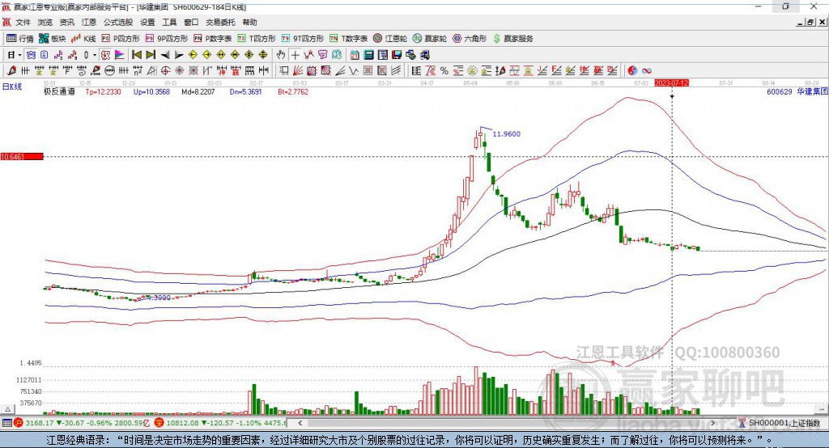
Task: Select the red Gann fan lines tool
Action: (x=298, y=71)
